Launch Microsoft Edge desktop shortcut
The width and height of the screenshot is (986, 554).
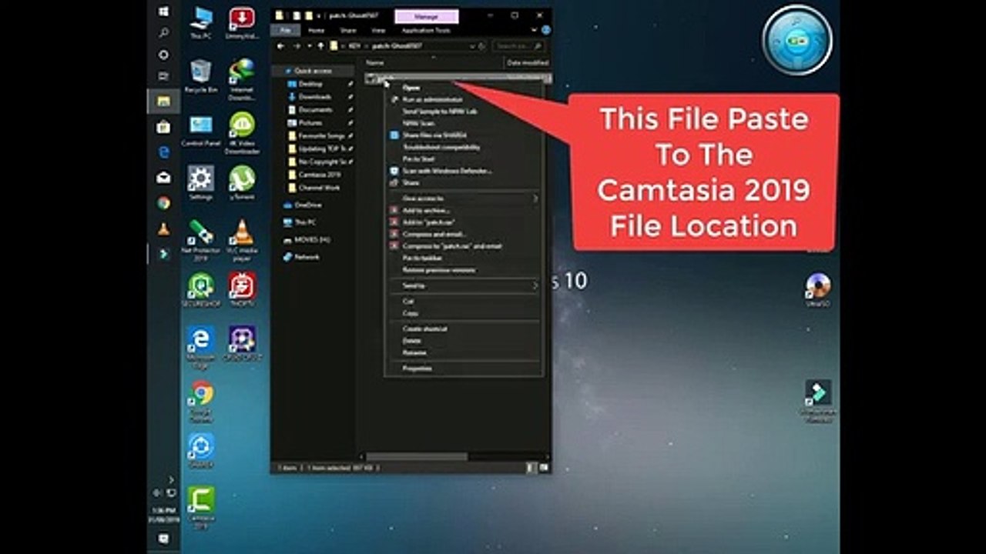201,346
